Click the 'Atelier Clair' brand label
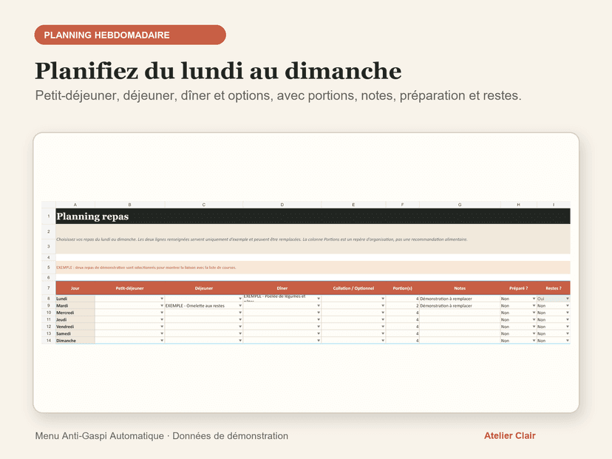The height and width of the screenshot is (459, 612). [510, 435]
